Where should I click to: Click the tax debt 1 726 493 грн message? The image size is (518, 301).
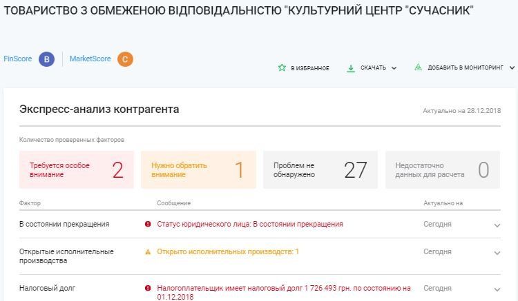point(284,293)
